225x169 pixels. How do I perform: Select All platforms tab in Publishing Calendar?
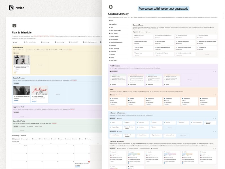16,139
